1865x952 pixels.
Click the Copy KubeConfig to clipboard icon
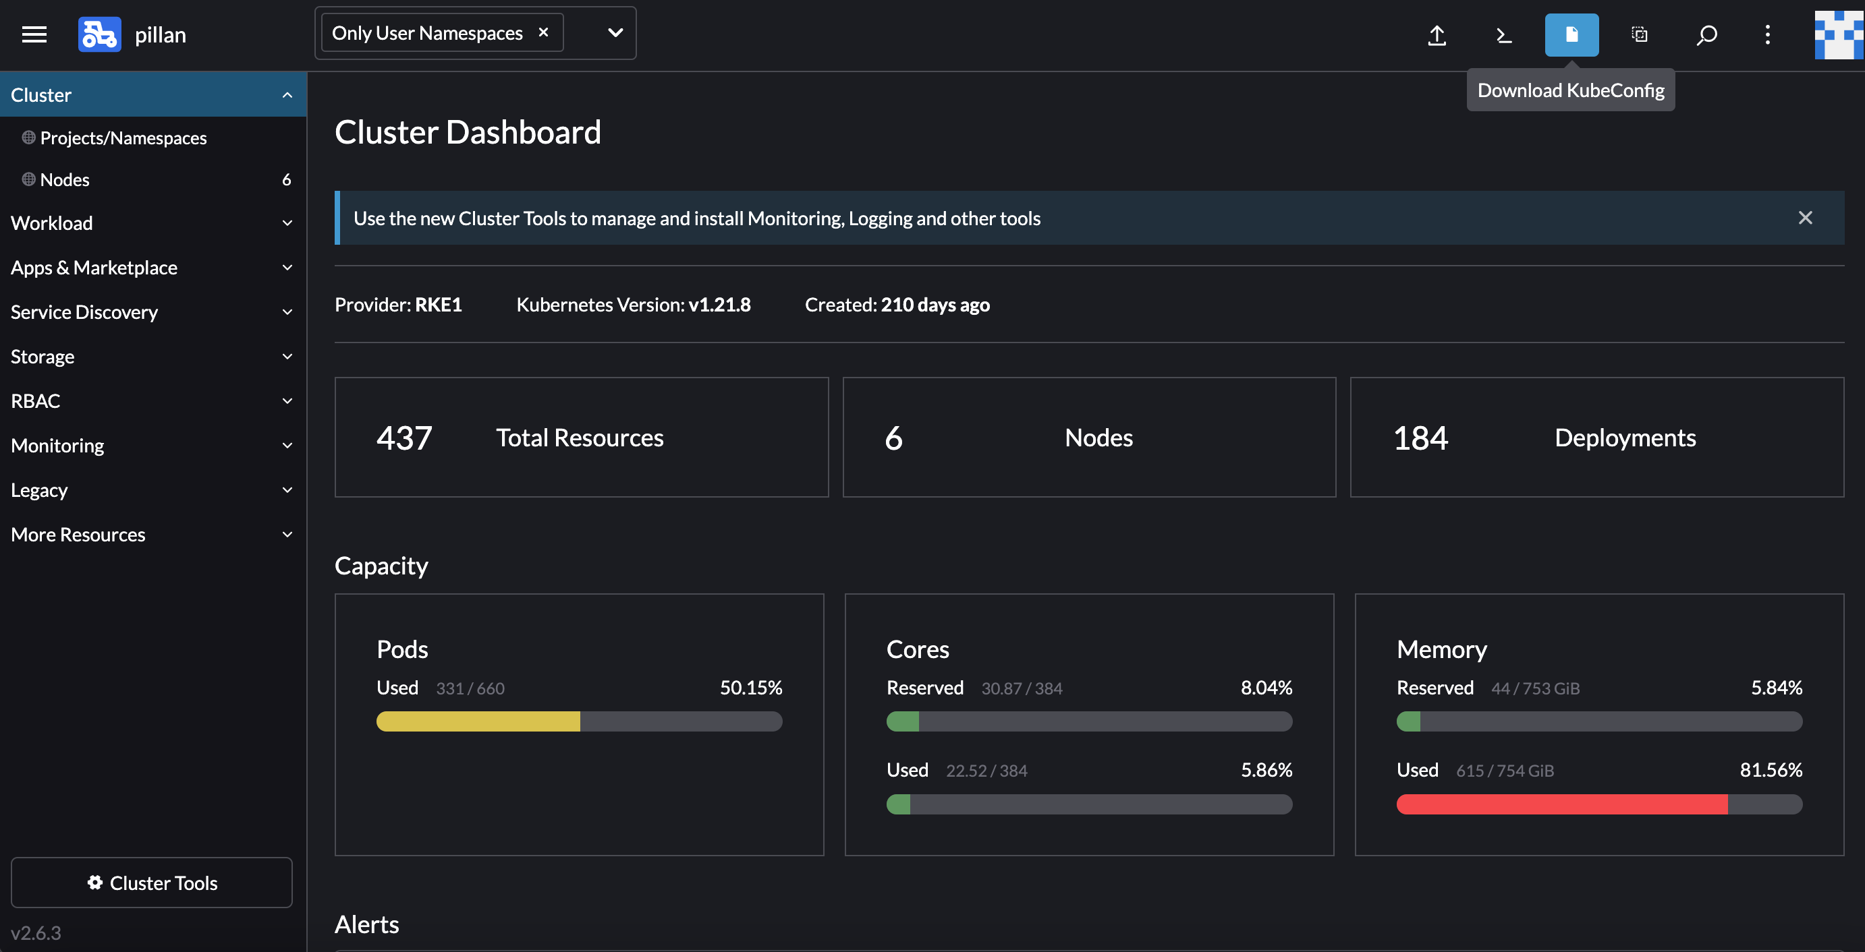point(1639,35)
